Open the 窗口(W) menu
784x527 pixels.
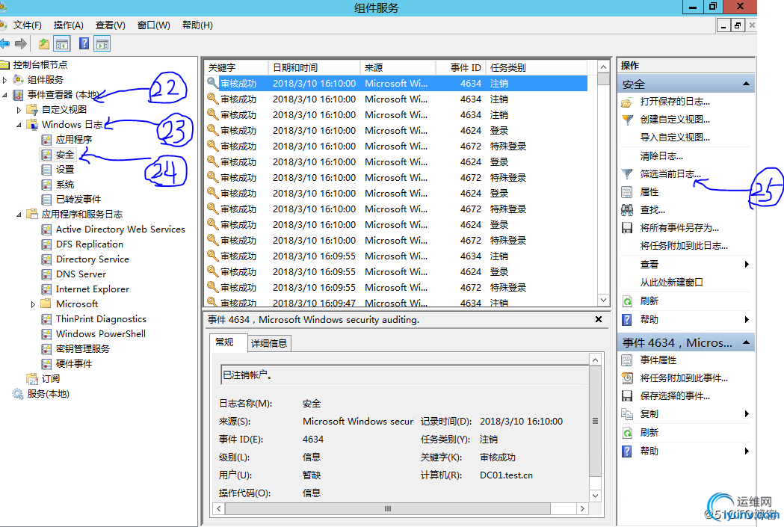point(153,25)
